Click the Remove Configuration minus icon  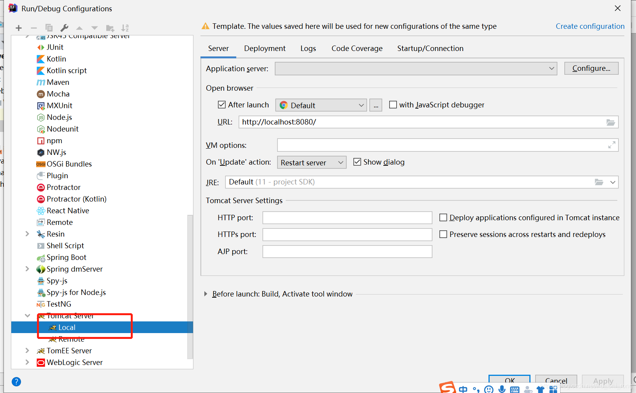click(x=34, y=28)
